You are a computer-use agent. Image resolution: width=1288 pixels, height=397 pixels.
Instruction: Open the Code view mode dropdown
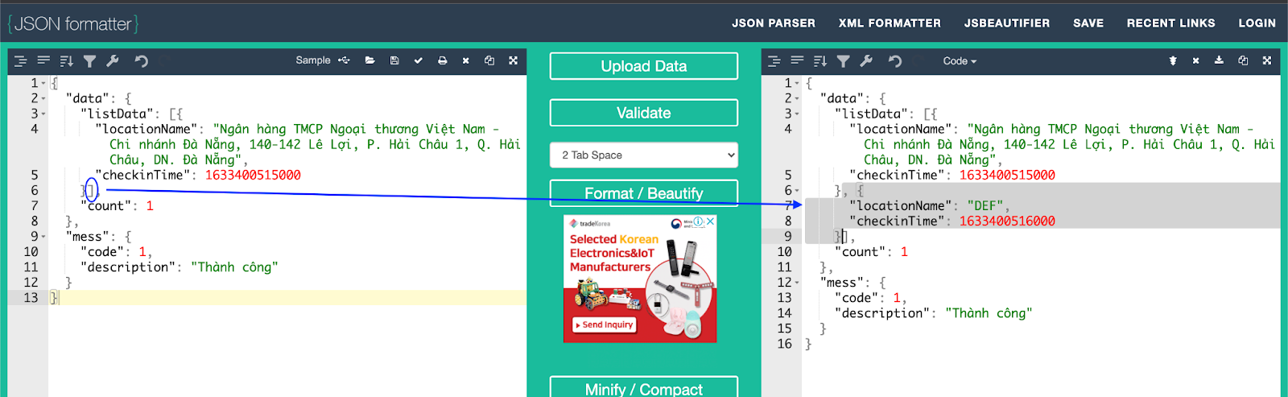pyautogui.click(x=960, y=61)
